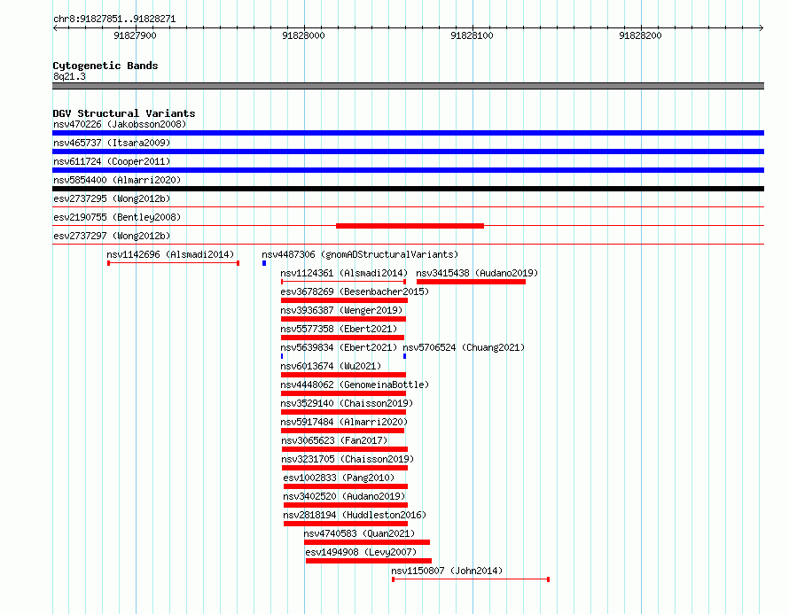Screen dimensions: 789x614
Task: Click nsv1142696 (Alsmadi2014) label
Action: pyautogui.click(x=170, y=254)
